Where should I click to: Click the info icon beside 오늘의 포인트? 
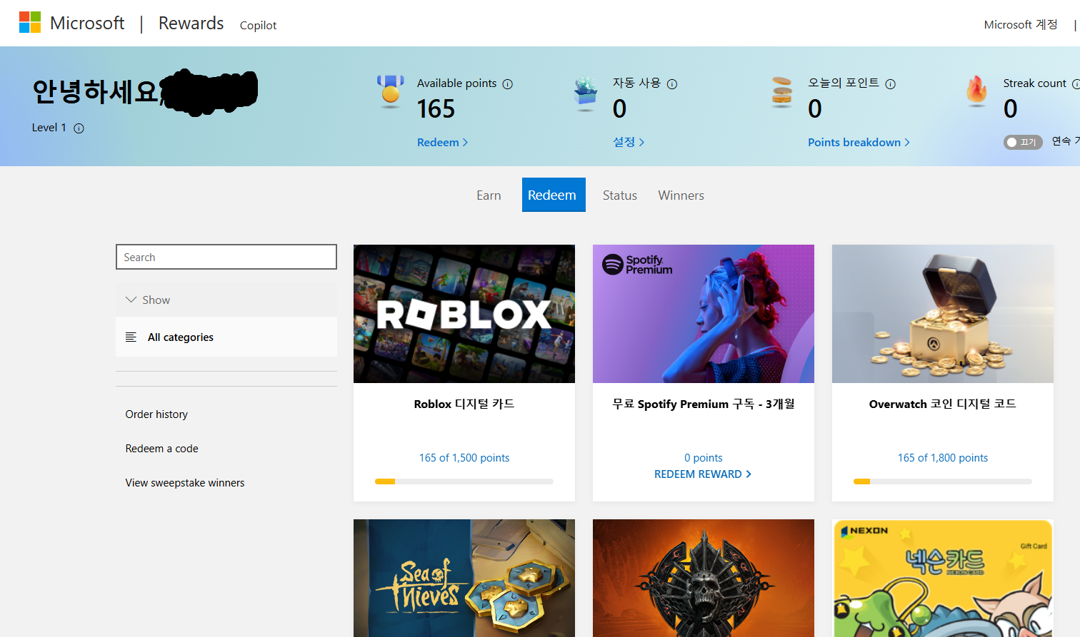(891, 84)
